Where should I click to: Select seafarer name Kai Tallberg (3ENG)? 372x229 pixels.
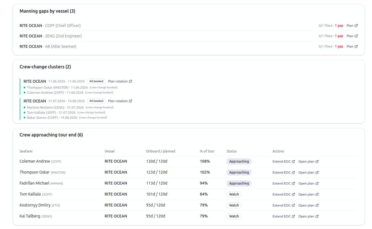coord(36,216)
